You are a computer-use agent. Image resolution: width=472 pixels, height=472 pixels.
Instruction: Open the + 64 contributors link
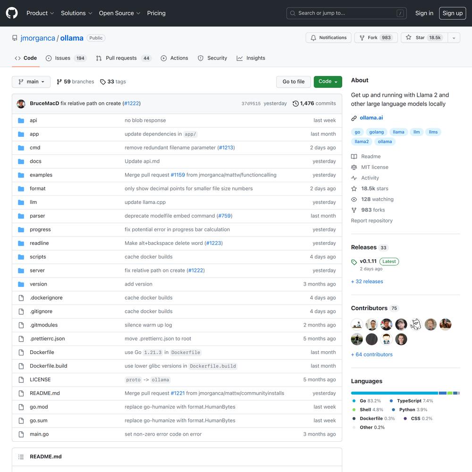tap(372, 355)
